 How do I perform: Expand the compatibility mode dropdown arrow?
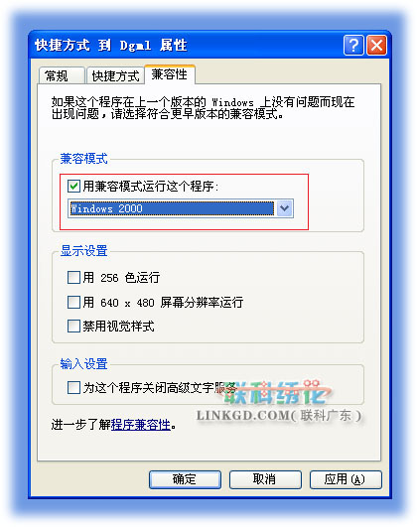[285, 208]
